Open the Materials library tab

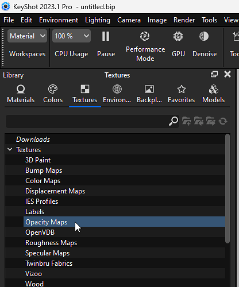[x=21, y=94]
